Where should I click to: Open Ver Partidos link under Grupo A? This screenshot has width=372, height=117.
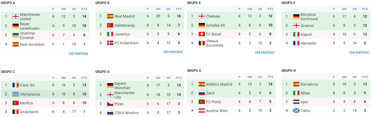point(78,54)
